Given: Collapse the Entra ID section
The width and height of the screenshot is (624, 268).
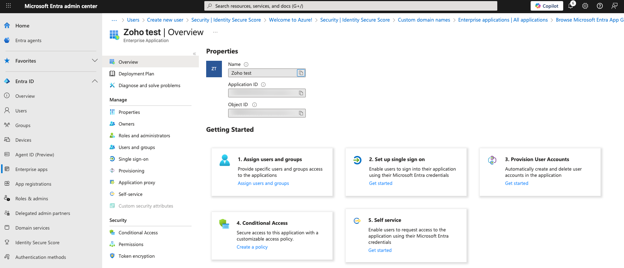Looking at the screenshot, I should [95, 81].
